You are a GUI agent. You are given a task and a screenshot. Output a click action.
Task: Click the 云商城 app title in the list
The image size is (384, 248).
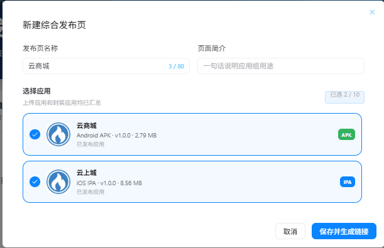point(87,126)
